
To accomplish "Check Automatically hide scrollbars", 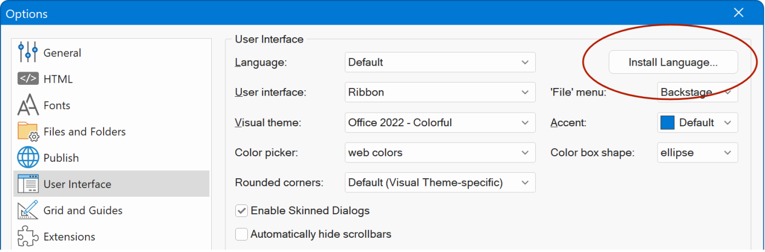I will click(241, 235).
